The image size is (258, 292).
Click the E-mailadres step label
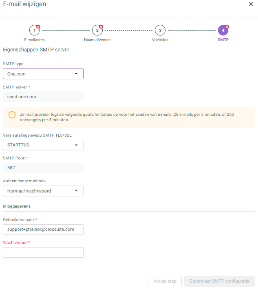[x=34, y=40]
